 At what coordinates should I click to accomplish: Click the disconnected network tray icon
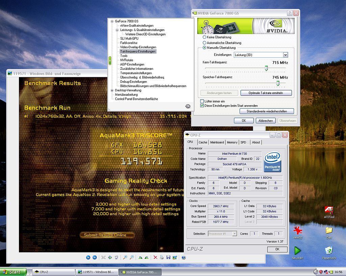tap(326, 272)
